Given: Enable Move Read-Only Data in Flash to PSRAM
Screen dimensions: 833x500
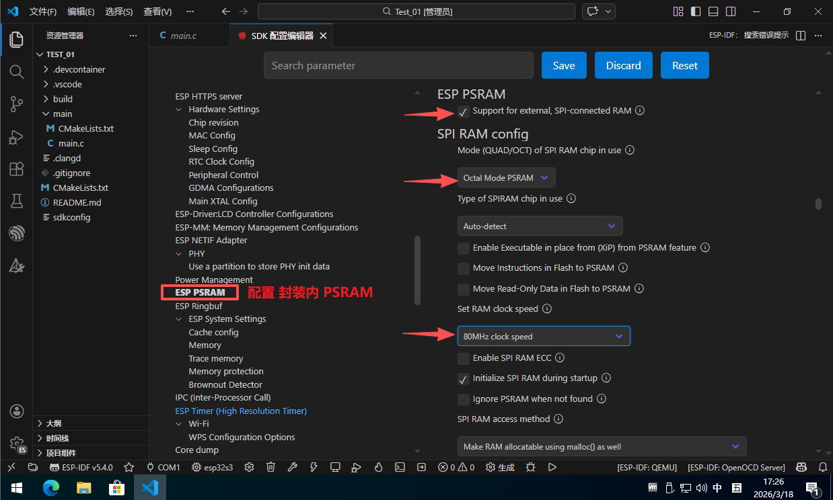Looking at the screenshot, I should [x=464, y=289].
